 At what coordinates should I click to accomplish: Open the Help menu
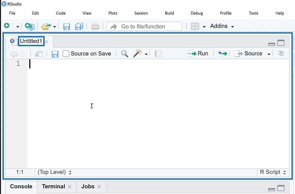280,13
